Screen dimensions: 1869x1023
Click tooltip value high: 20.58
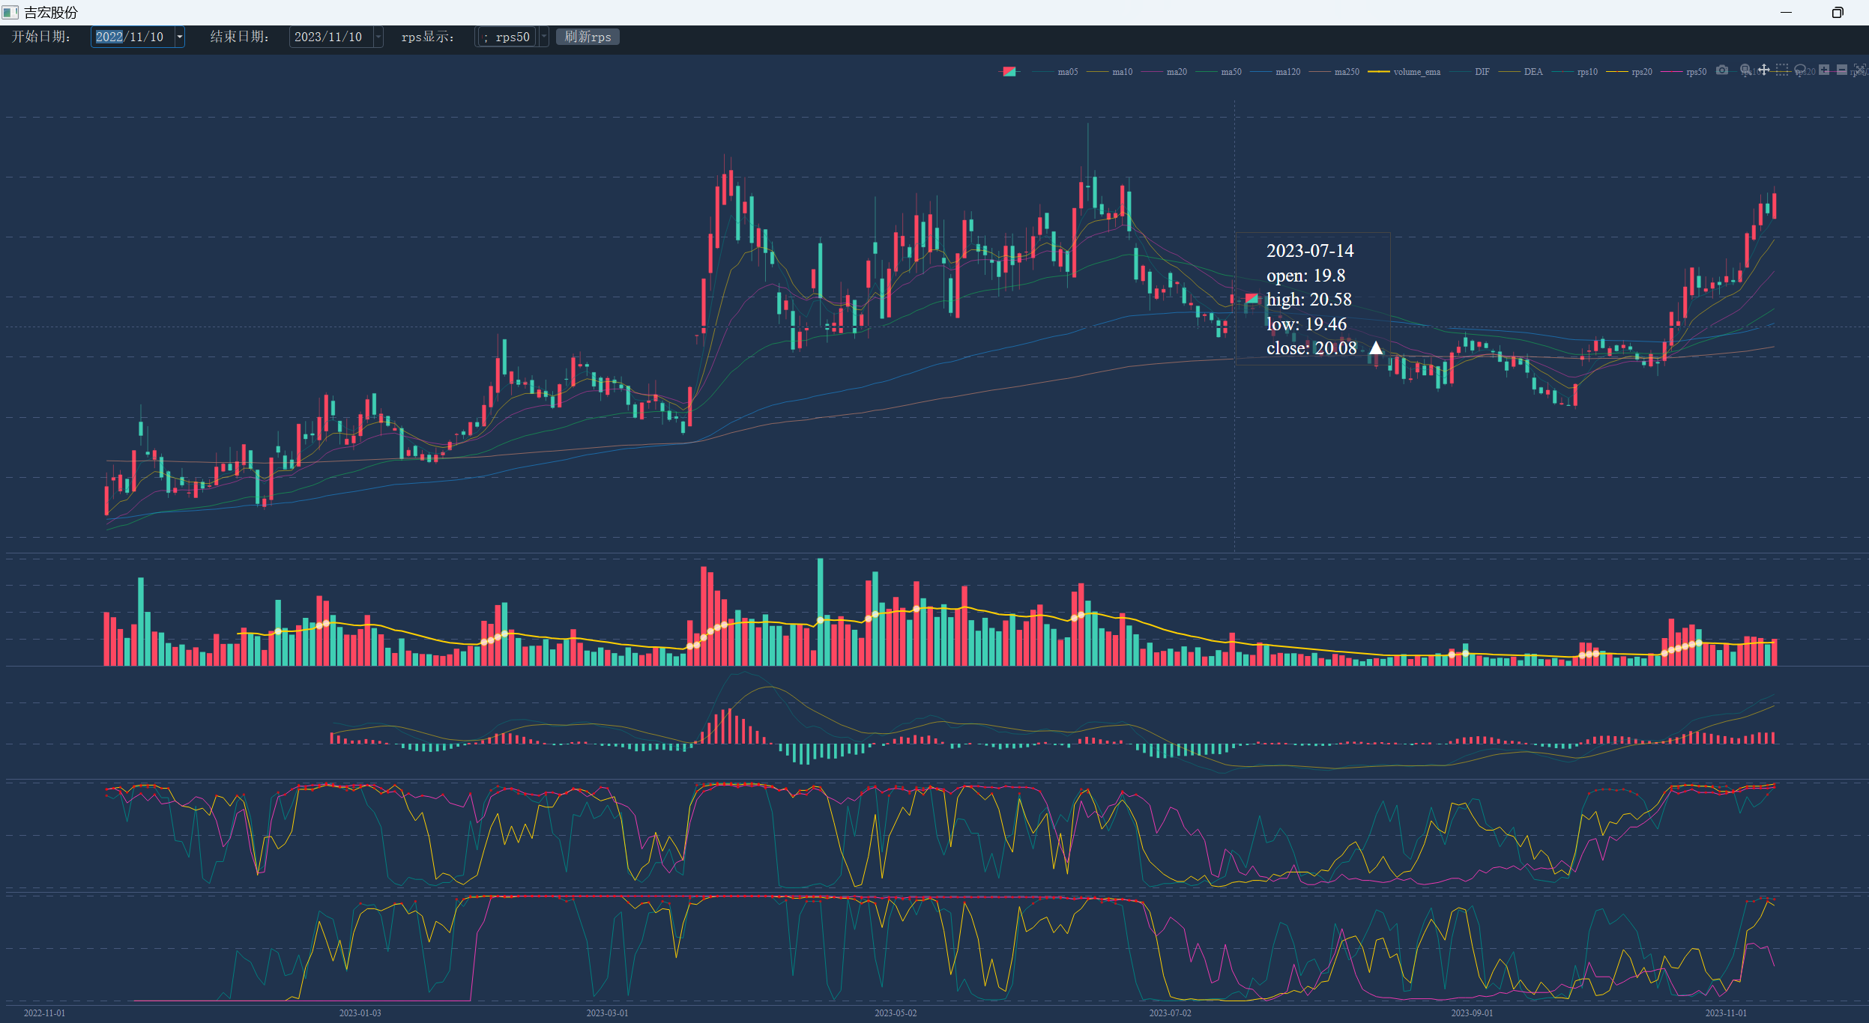1309,300
